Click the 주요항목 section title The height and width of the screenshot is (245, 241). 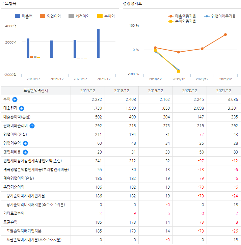click(x=8, y=3)
